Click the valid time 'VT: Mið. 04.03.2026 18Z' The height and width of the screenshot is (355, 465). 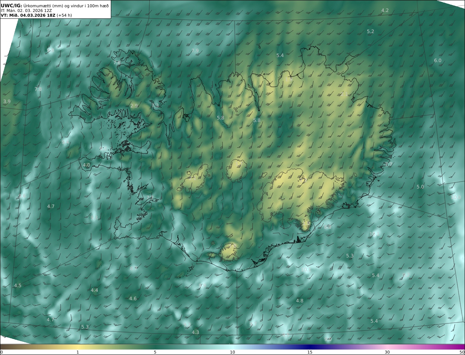(x=28, y=15)
